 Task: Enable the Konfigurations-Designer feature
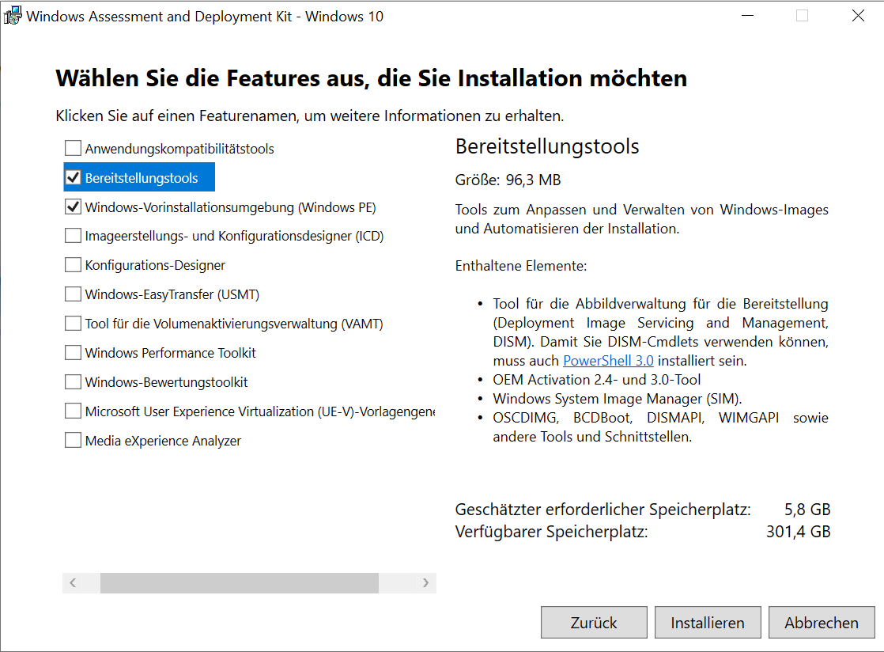coord(73,264)
